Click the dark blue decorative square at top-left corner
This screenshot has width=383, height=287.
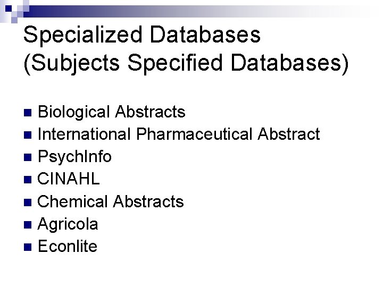tap(9, 9)
